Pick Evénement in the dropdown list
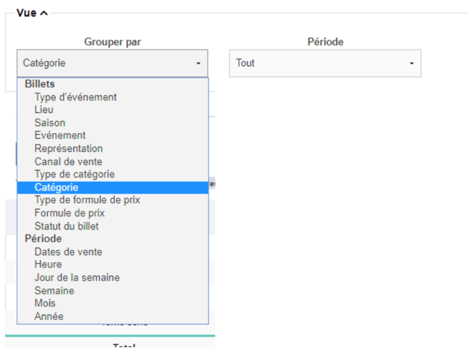 click(x=60, y=136)
